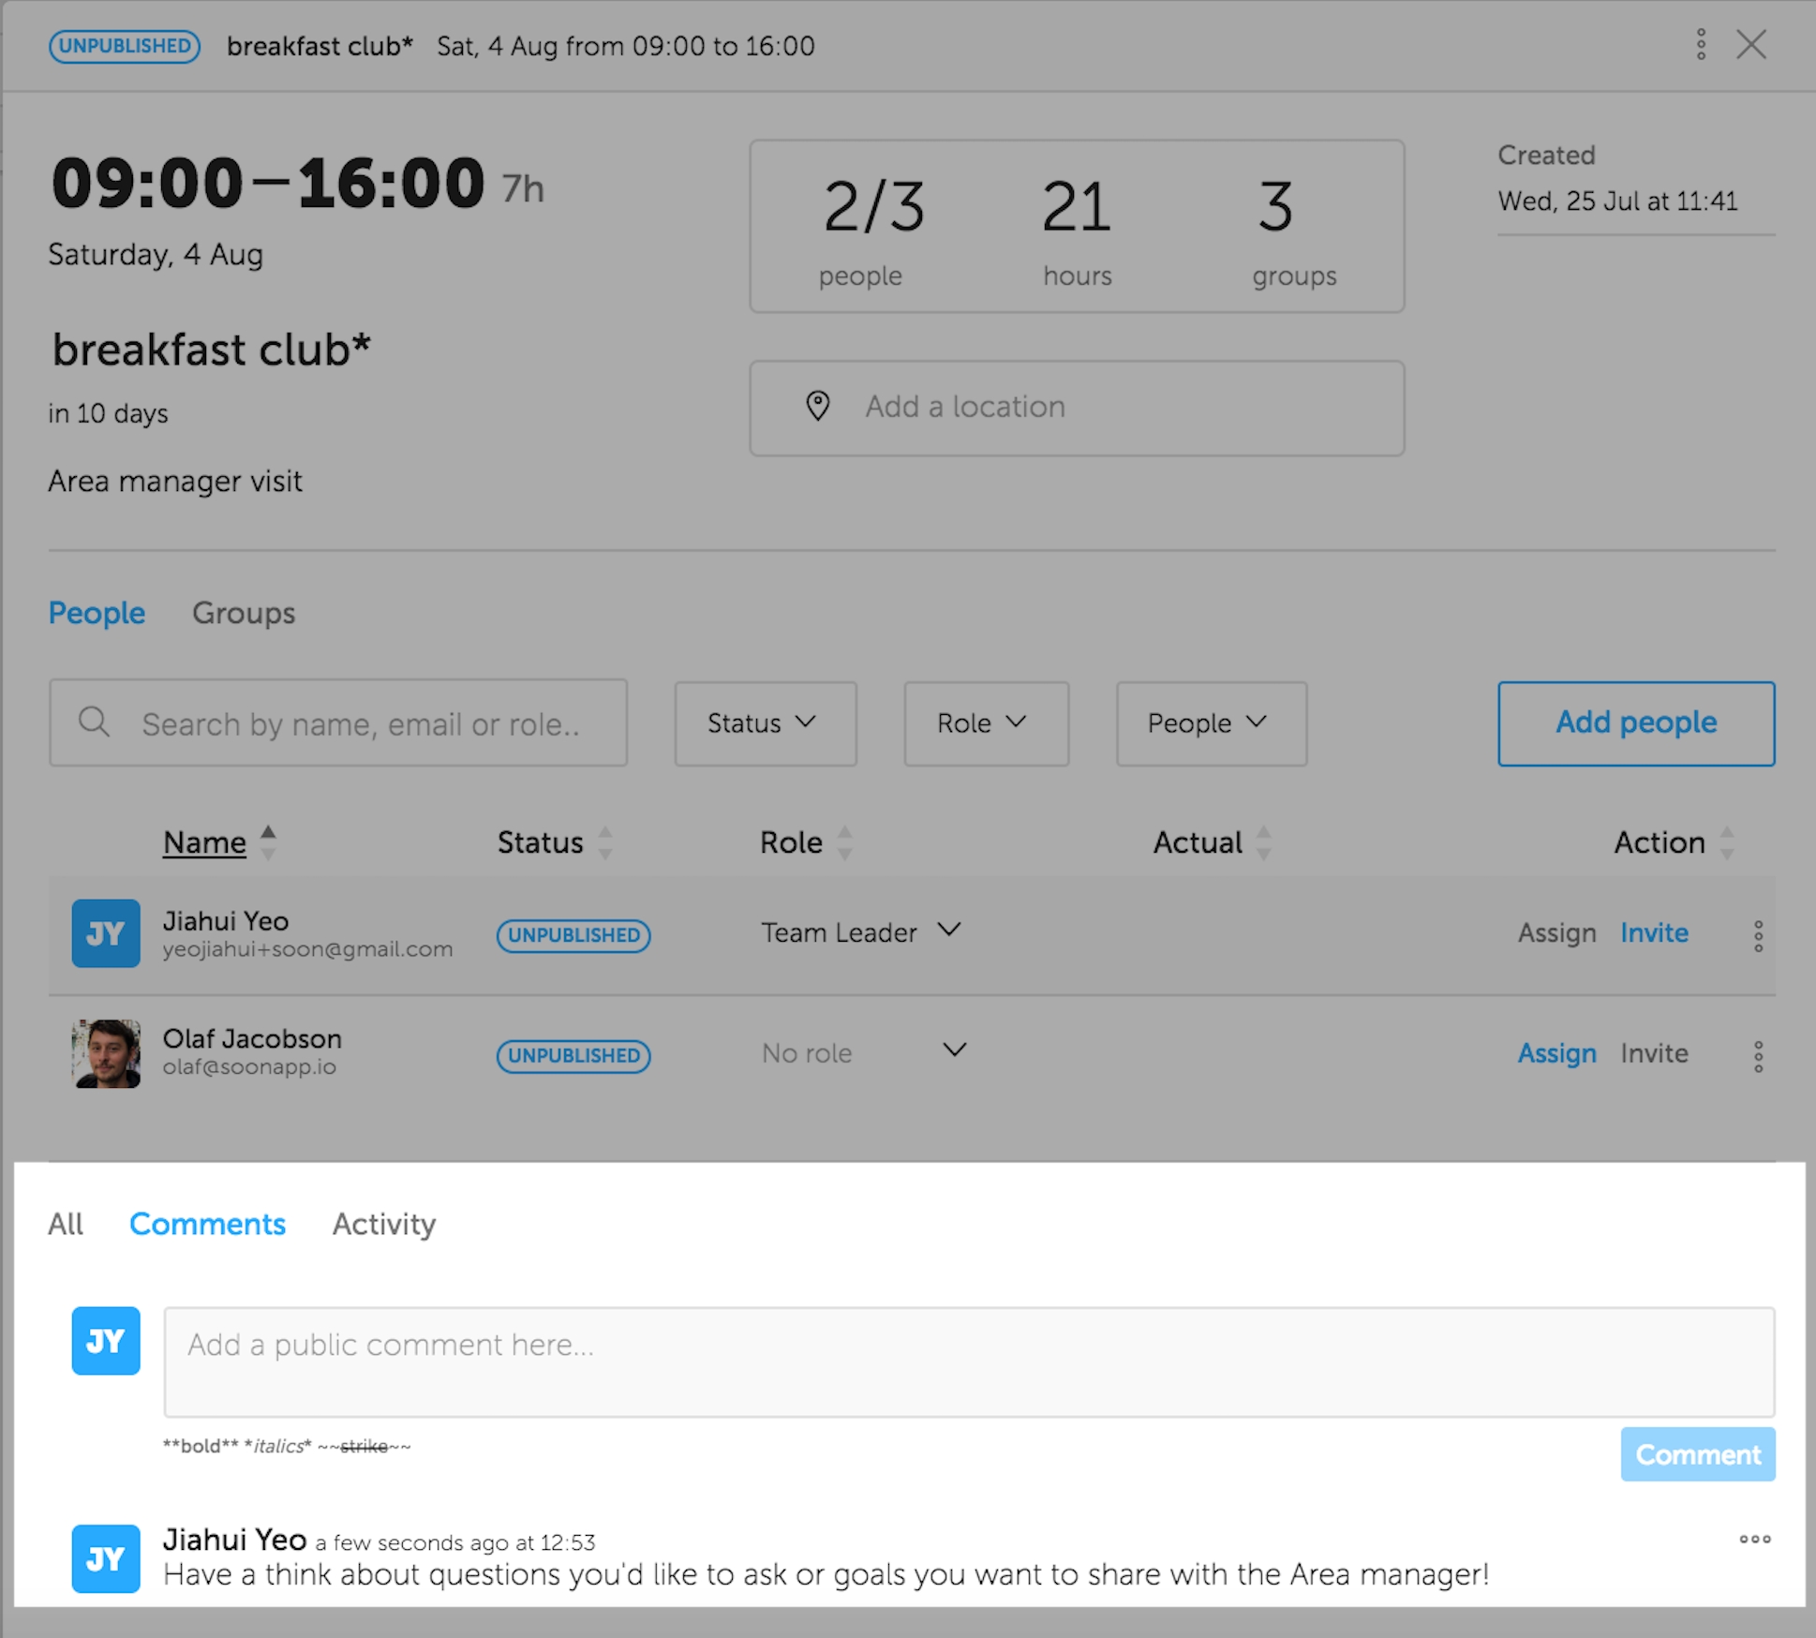Click Jiahui Yeo's JY avatar in table
This screenshot has height=1638, width=1816.
[106, 933]
